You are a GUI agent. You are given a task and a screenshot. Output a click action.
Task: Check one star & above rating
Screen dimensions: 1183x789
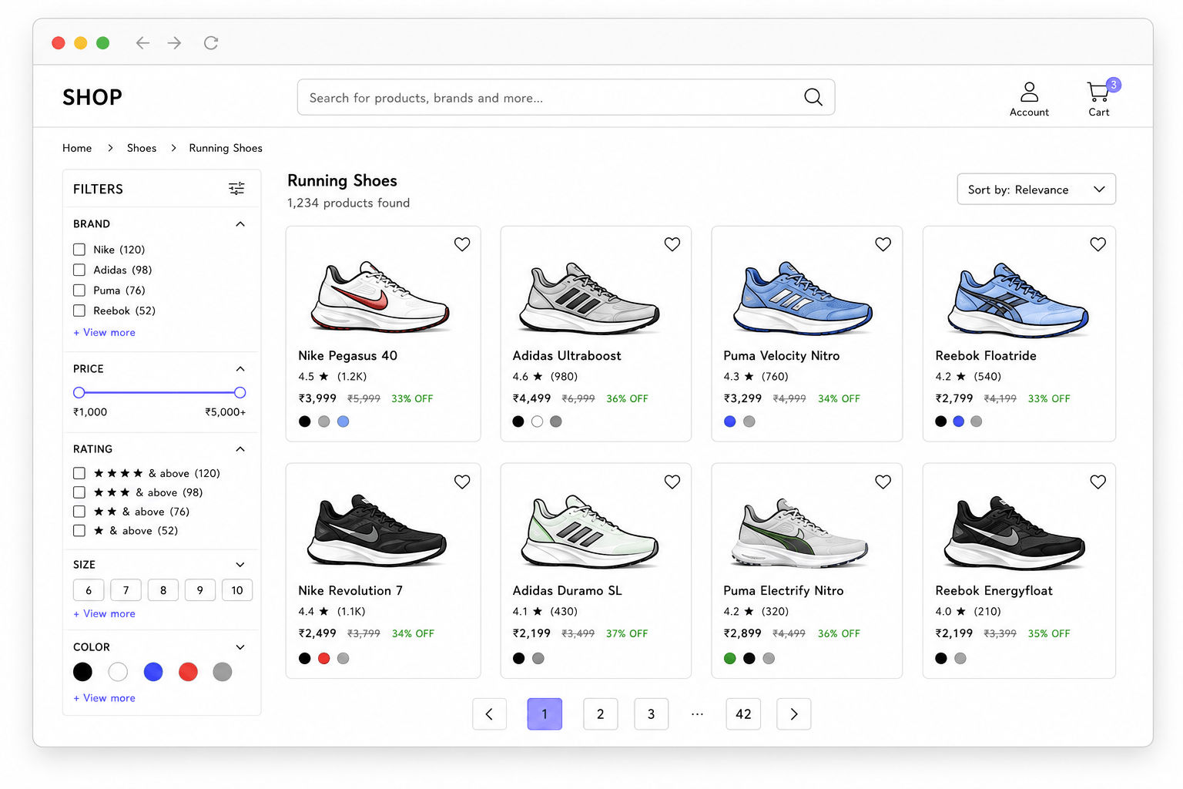(x=79, y=531)
